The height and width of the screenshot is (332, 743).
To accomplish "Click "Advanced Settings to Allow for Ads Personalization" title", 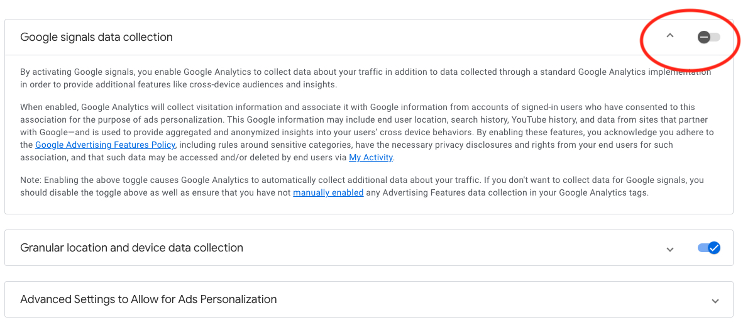I will 148,299.
